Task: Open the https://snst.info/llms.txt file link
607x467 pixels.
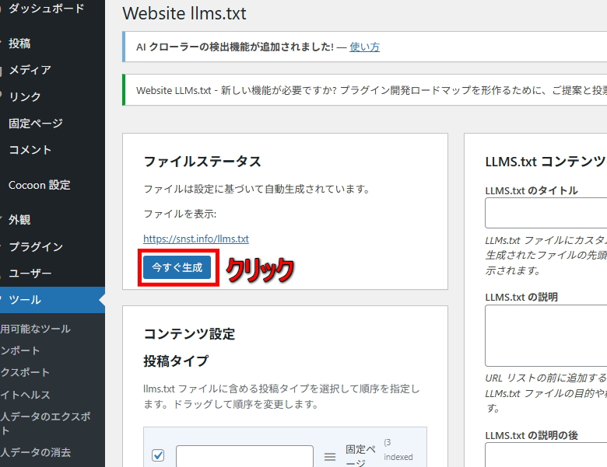Action: 196,239
